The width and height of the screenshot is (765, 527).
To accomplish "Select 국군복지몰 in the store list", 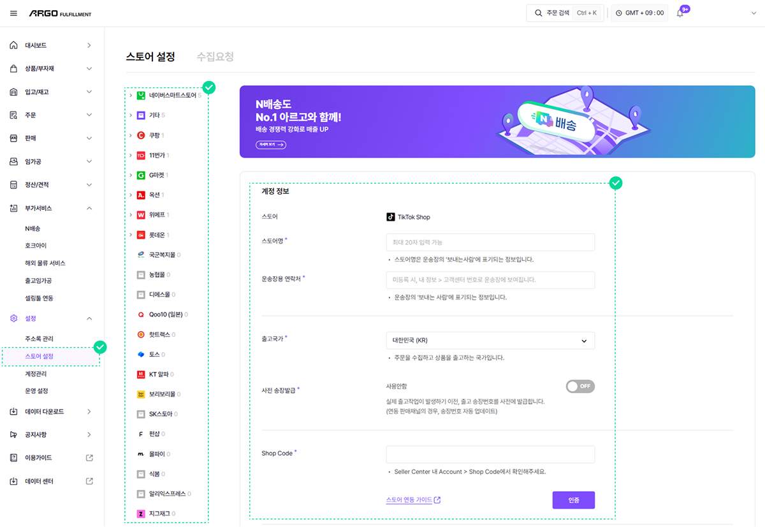I will (x=159, y=255).
